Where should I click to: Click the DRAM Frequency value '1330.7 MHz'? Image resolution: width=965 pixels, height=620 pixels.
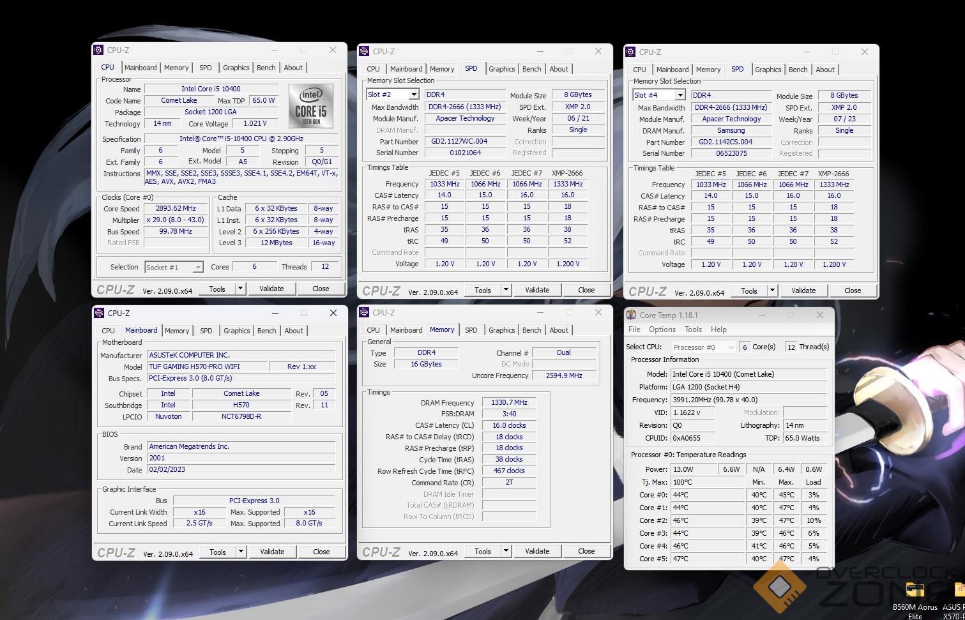pos(509,402)
